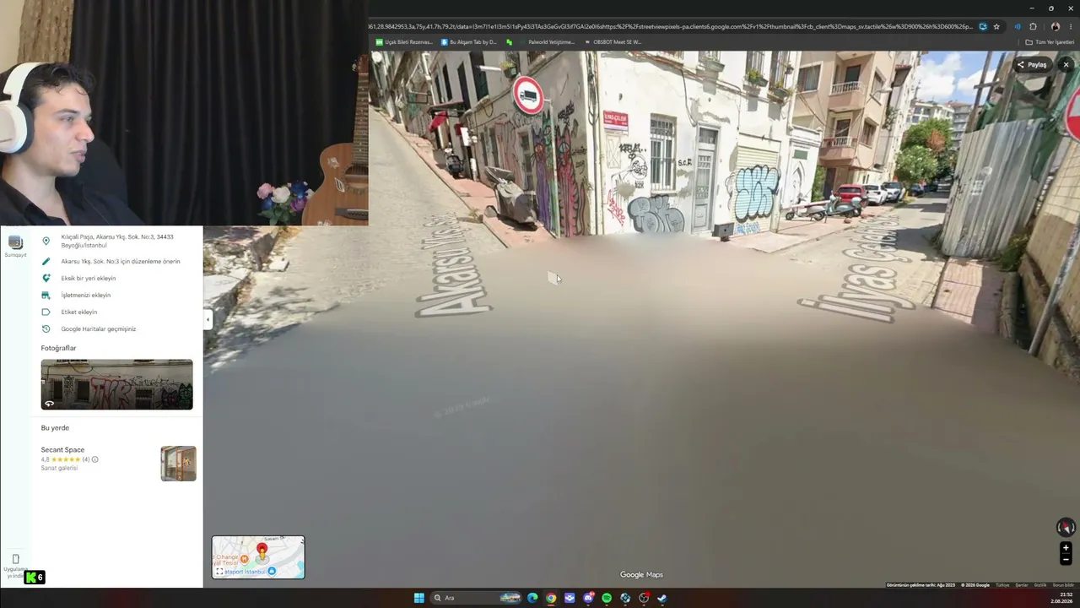Click the address text Kılıçali Paşa, Akarsu Ykş.
This screenshot has width=1080, height=608.
[117, 241]
